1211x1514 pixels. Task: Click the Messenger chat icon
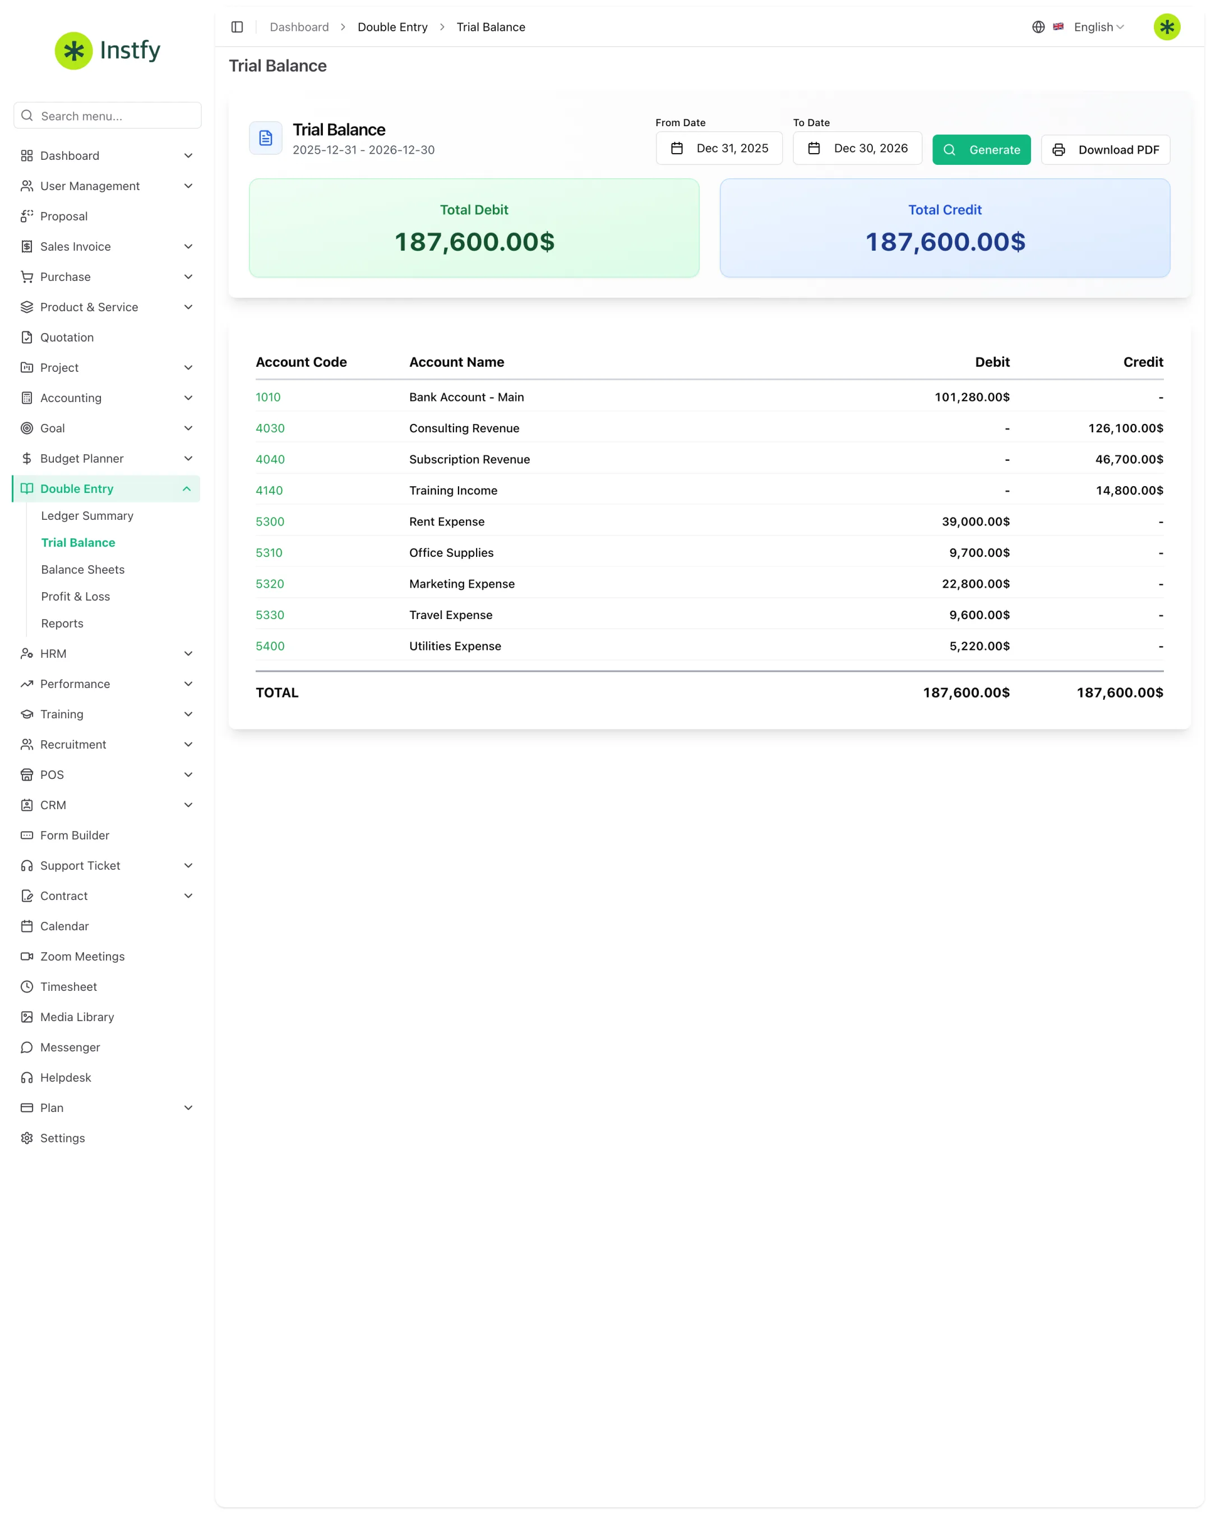(x=27, y=1046)
